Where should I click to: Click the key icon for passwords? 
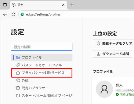[x=18, y=65]
